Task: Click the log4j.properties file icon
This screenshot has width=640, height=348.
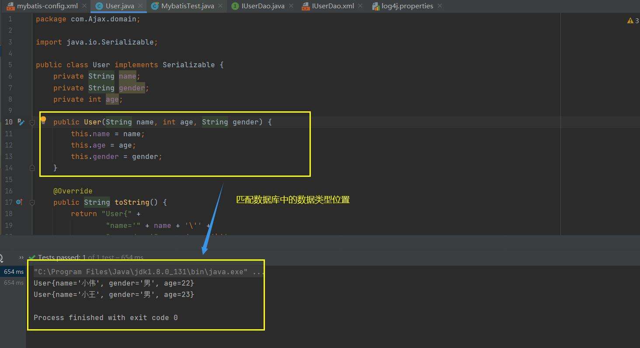Action: (x=376, y=6)
